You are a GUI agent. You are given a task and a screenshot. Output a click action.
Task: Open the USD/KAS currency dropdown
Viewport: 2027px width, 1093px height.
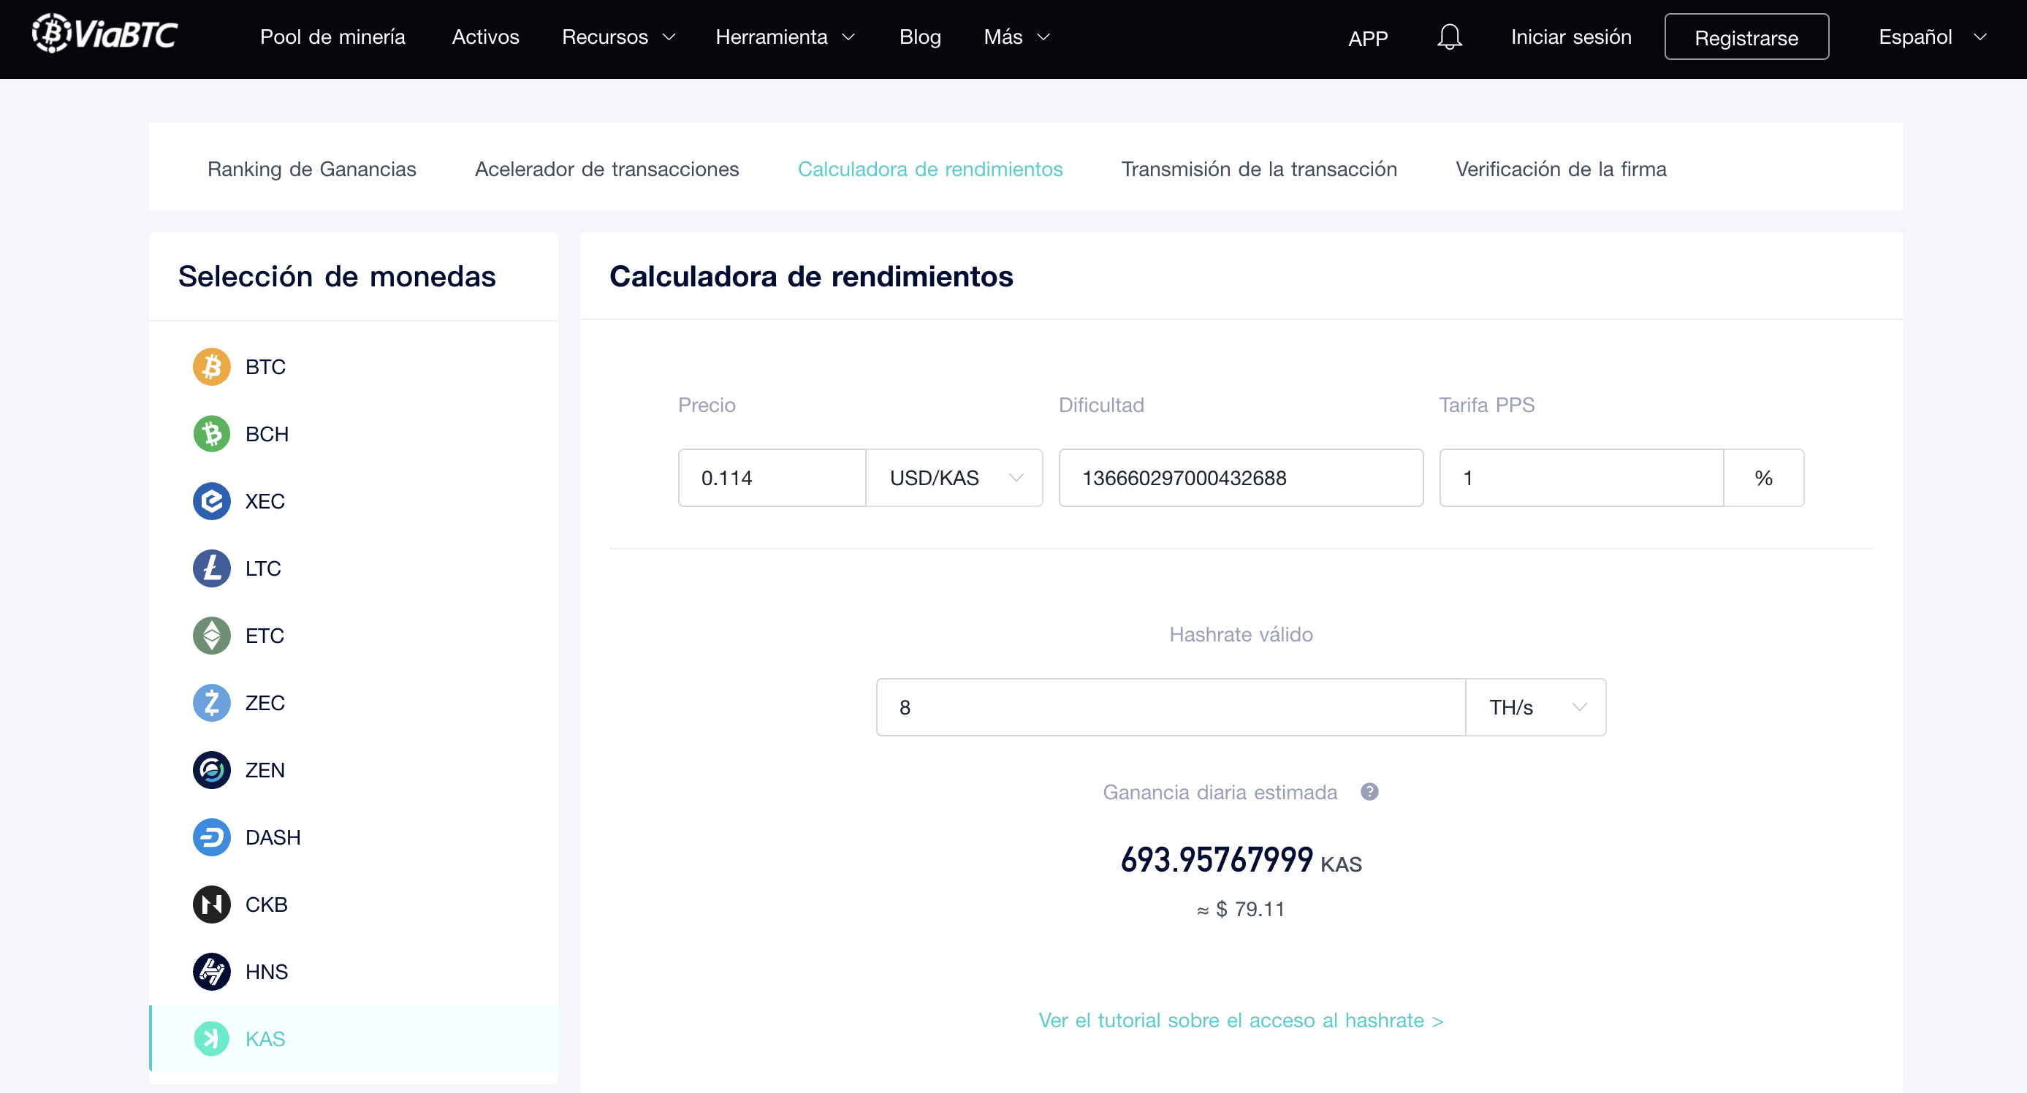click(954, 478)
